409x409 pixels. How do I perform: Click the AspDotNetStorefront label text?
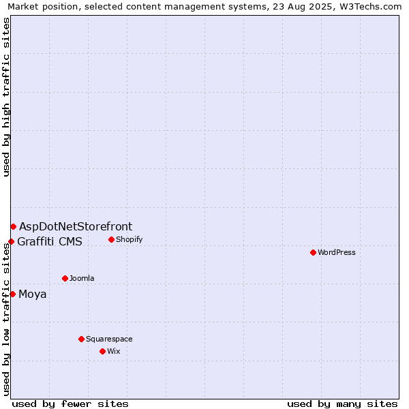point(76,226)
